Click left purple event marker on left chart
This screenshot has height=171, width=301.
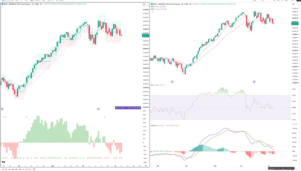[x=2, y=109]
